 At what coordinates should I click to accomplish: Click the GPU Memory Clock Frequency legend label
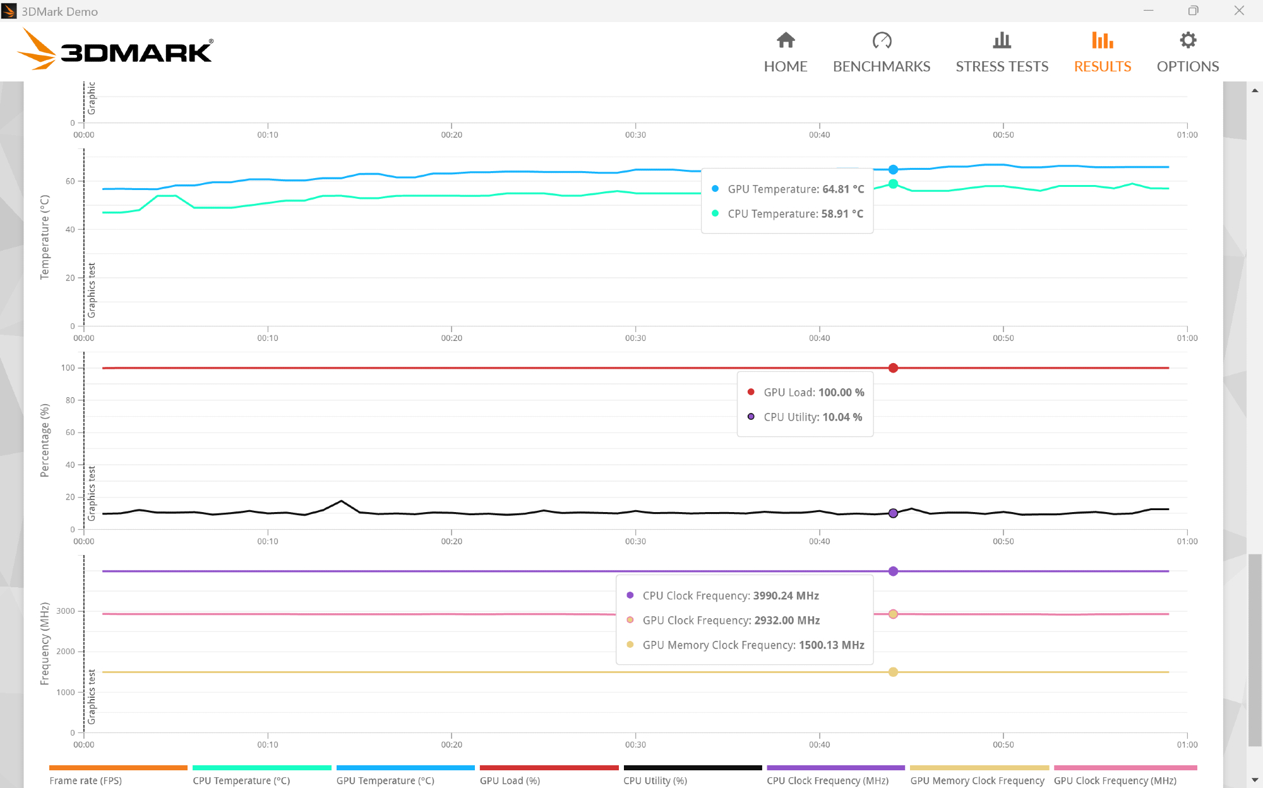(977, 780)
